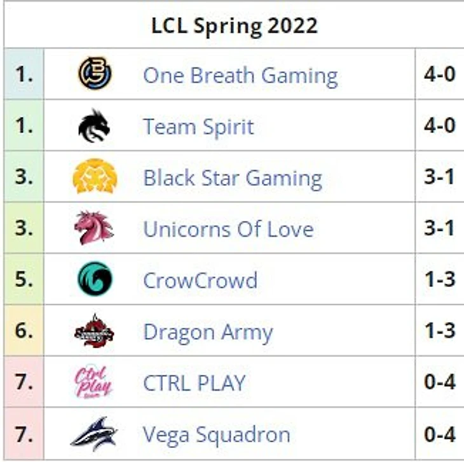Screen dimensions: 464x462
Task: Open the CTRL PLAY team link
Action: click(x=194, y=383)
